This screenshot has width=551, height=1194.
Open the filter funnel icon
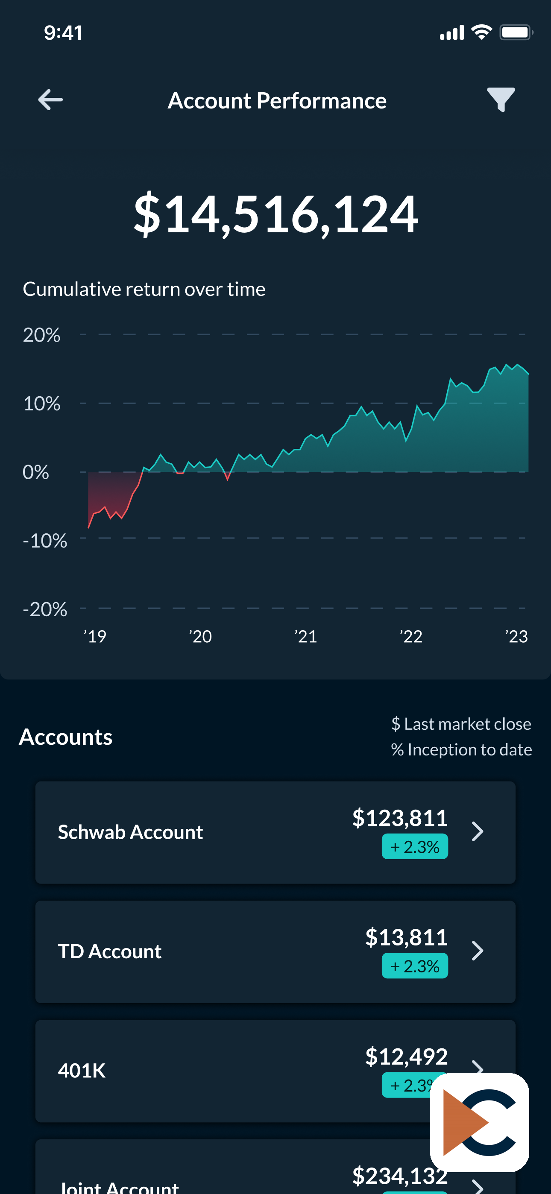pos(501,99)
